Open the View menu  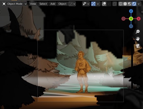(33, 4)
